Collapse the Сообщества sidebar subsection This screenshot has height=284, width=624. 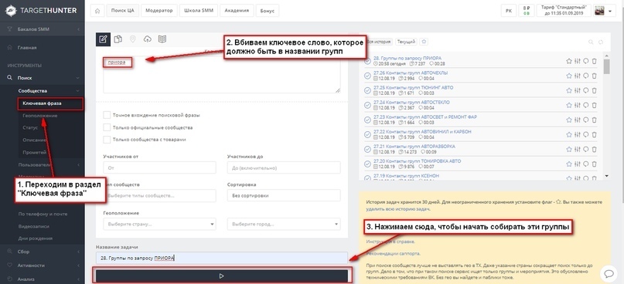(49, 90)
